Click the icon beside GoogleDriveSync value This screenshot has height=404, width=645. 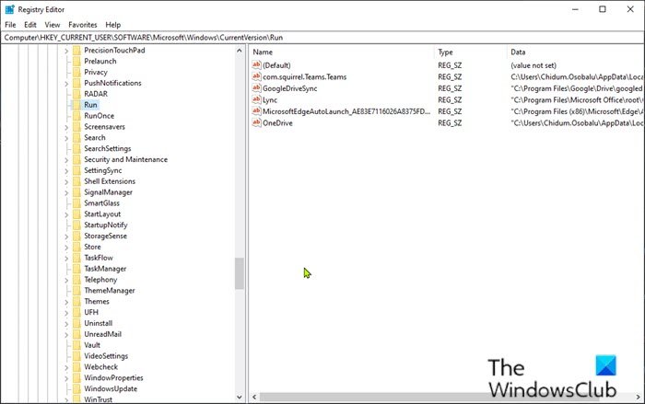click(256, 88)
